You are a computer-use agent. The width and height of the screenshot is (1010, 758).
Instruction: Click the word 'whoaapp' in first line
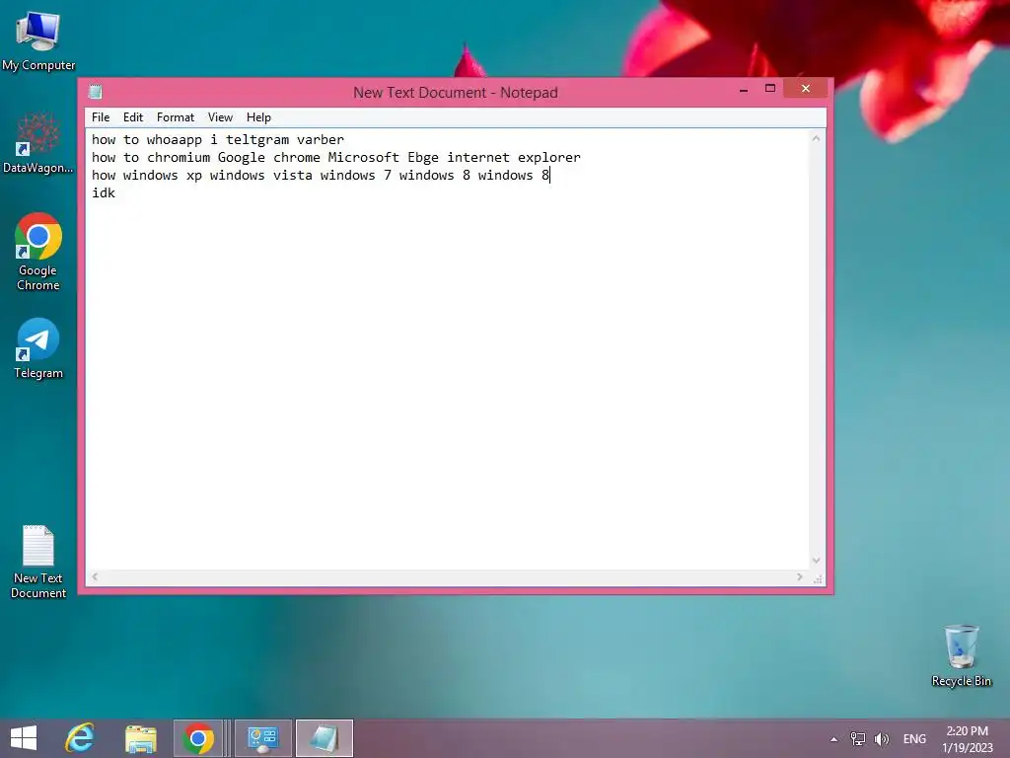(174, 140)
